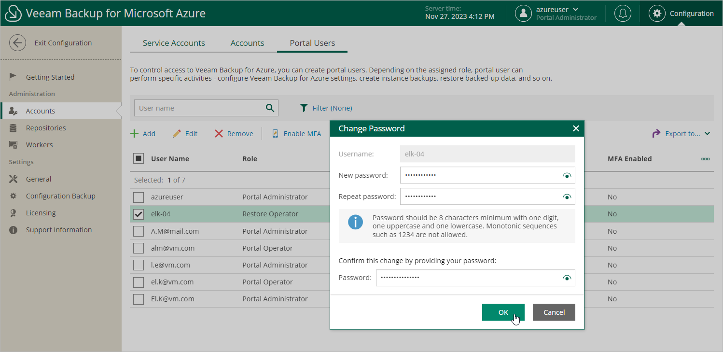
Task: Uncheck the elk-04 row checkbox
Action: point(139,214)
